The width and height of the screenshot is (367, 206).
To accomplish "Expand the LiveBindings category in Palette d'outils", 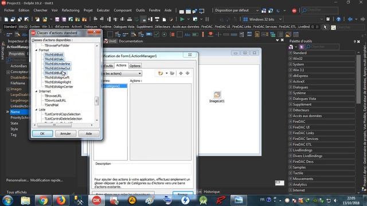I will (291, 150).
